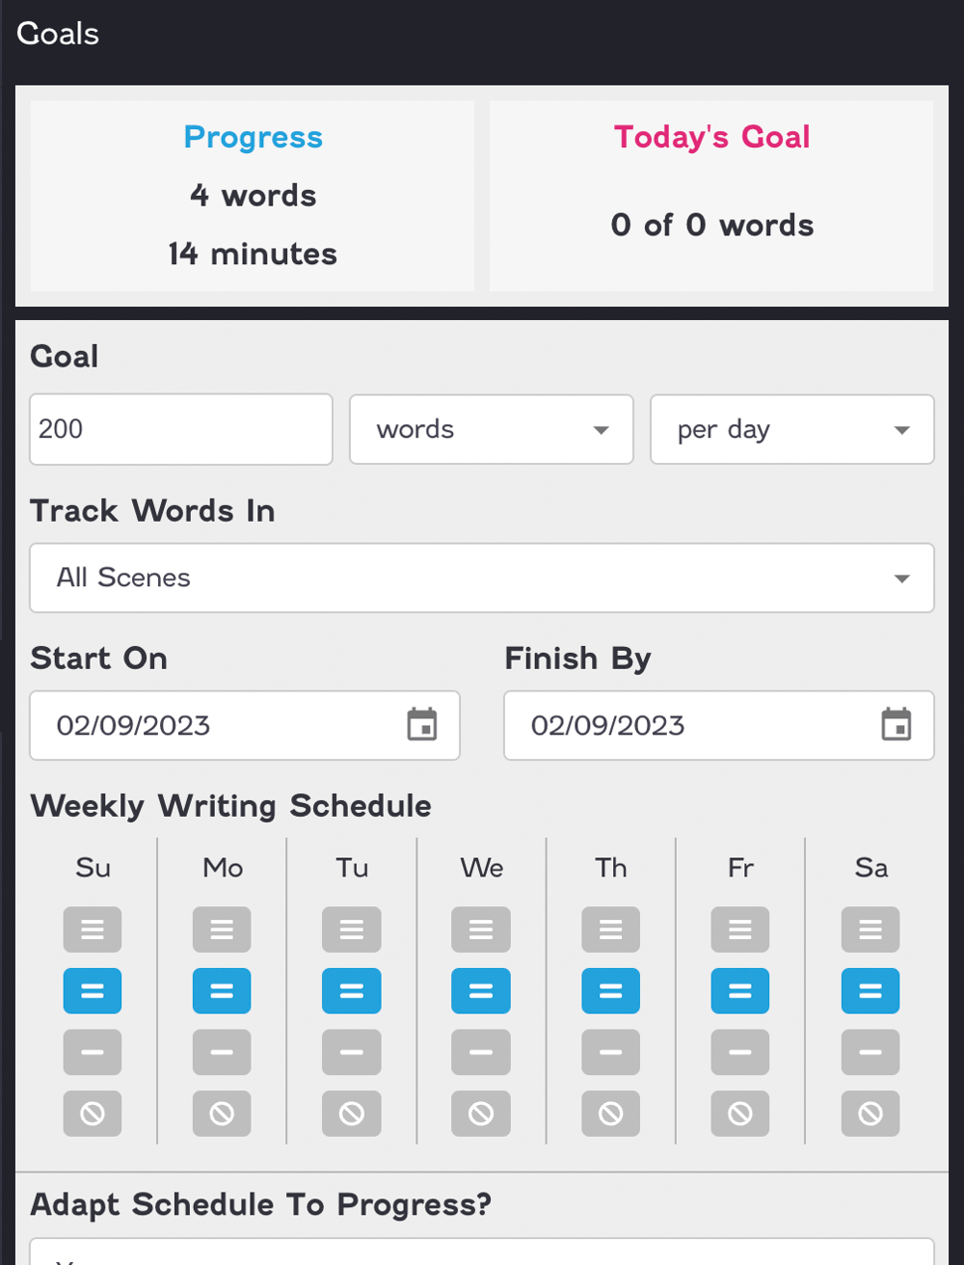
Task: Click the goal amount field showing 200
Action: click(x=181, y=429)
